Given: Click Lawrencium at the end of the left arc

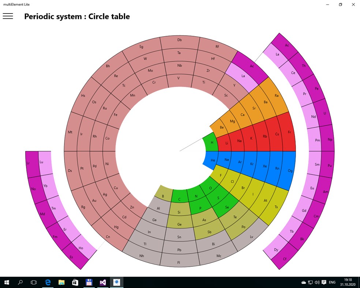Looking at the screenshot, I should 29,162.
